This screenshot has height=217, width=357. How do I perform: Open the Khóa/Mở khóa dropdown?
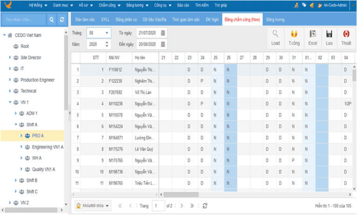(93, 205)
